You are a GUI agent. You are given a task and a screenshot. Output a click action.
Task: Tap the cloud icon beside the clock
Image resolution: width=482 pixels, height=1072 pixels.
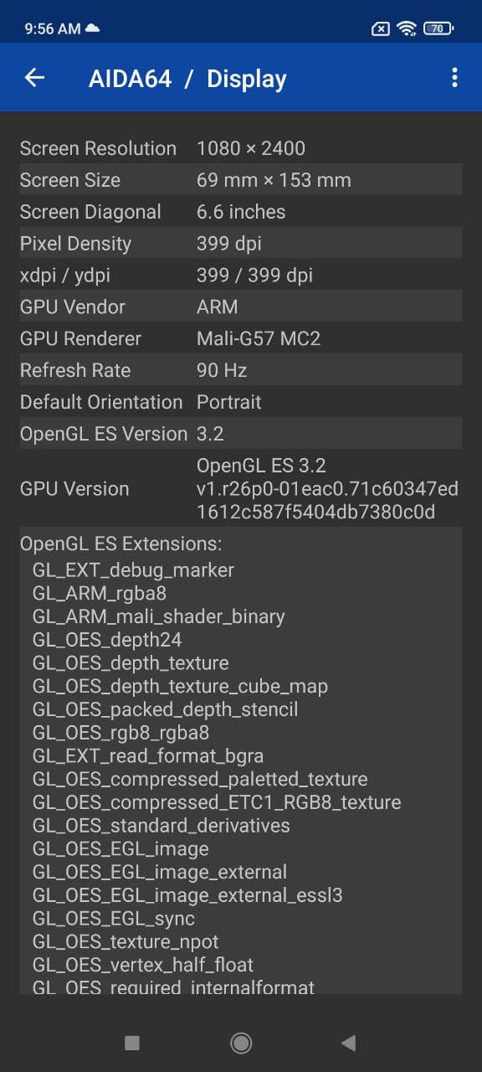(x=93, y=28)
